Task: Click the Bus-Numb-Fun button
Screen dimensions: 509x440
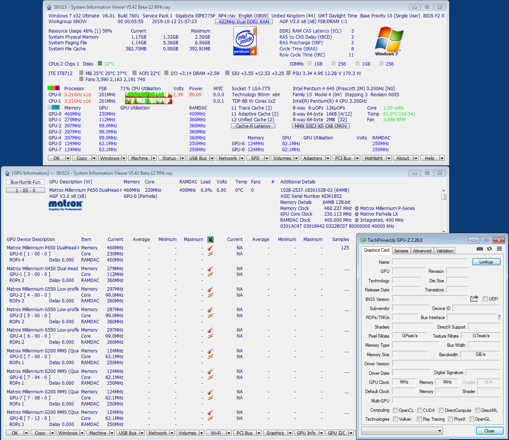Action: coord(25,182)
